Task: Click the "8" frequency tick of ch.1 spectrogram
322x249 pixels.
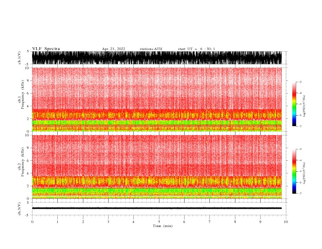Action: tap(28, 81)
